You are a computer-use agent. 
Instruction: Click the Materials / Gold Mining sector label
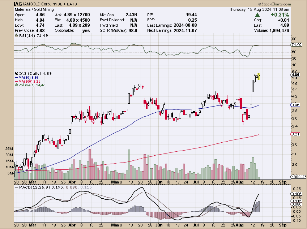34,9
